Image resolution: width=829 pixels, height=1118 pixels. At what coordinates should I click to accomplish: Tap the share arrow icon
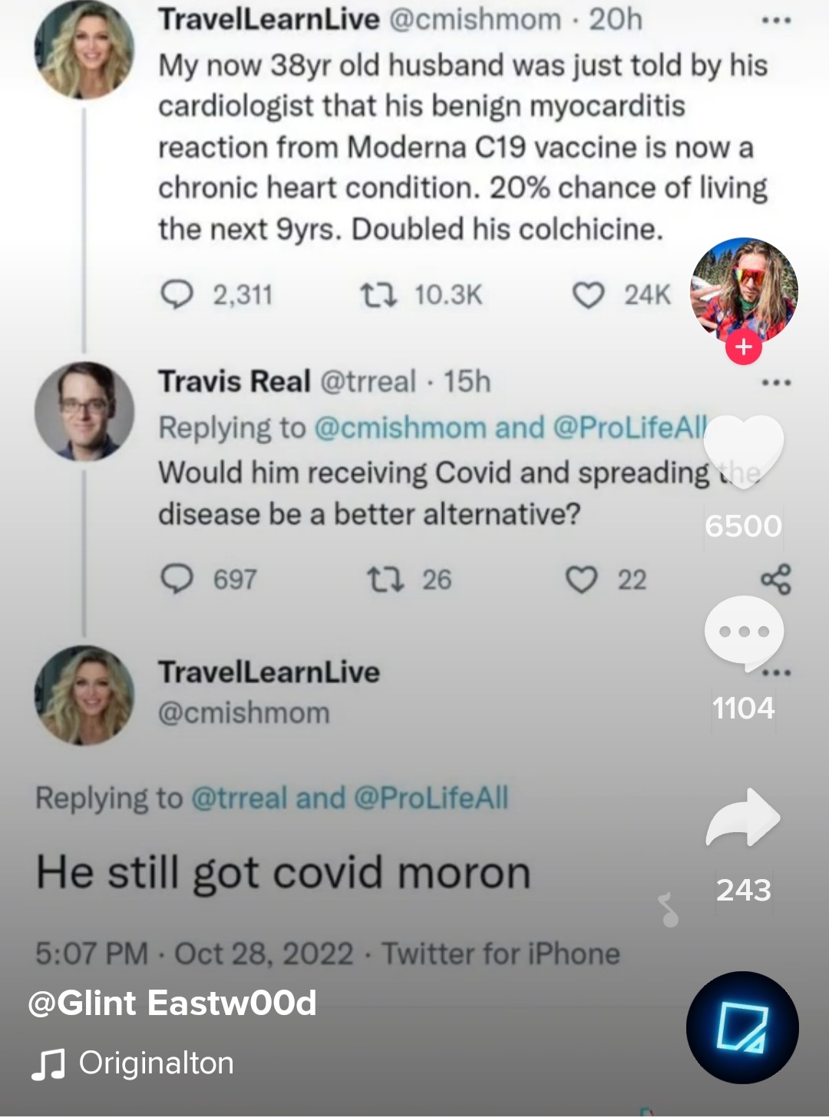coord(743,818)
